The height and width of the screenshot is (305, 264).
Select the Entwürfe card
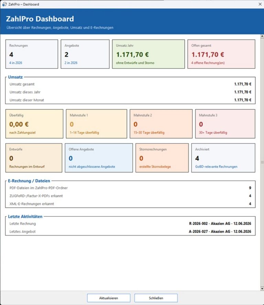(x=34, y=158)
